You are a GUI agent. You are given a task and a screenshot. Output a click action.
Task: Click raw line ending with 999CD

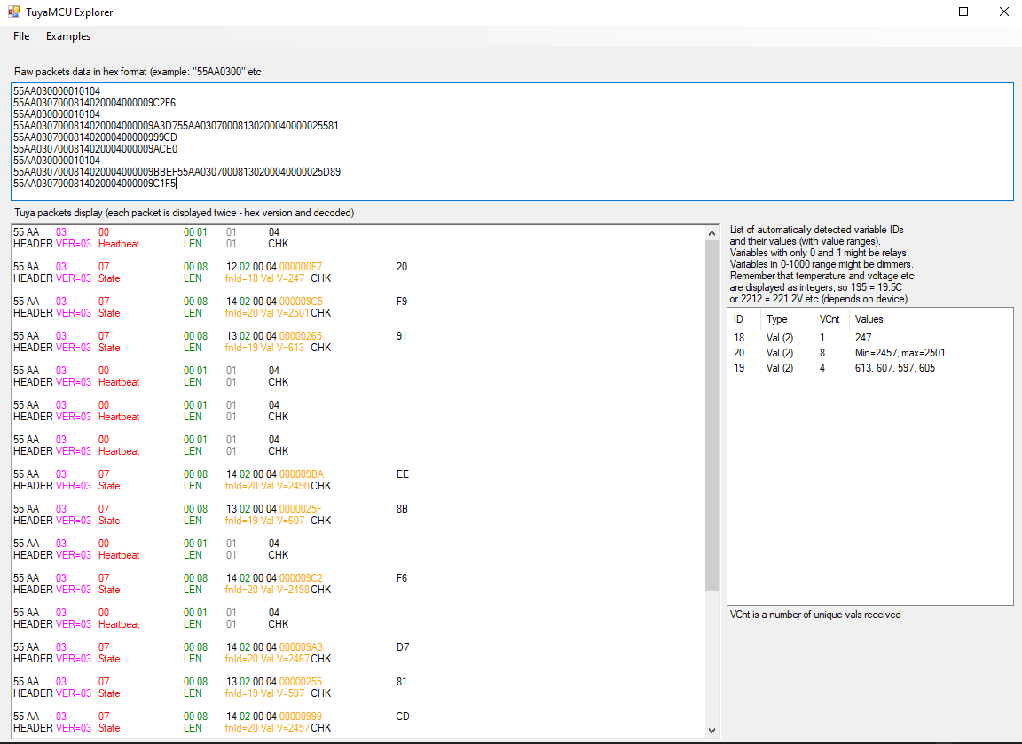coord(95,137)
